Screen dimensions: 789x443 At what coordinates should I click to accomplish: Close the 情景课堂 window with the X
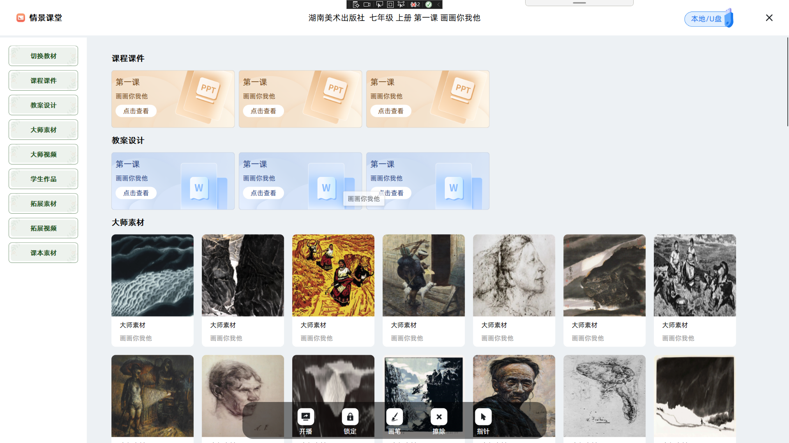(x=769, y=18)
